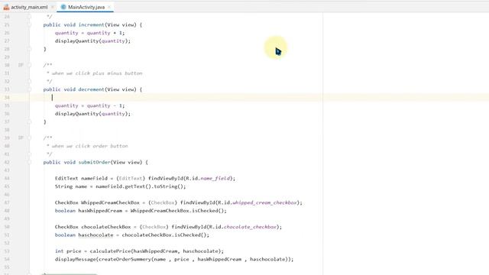Image resolution: width=489 pixels, height=275 pixels.
Task: Click 'CheckBox chocolateCheckBox' declaration
Action: coord(92,227)
